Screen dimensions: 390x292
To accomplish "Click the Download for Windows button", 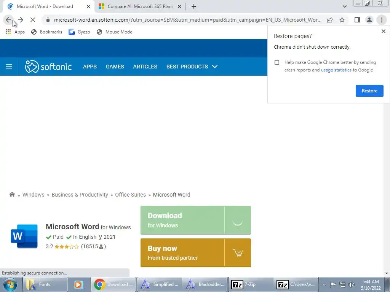I will [196, 220].
